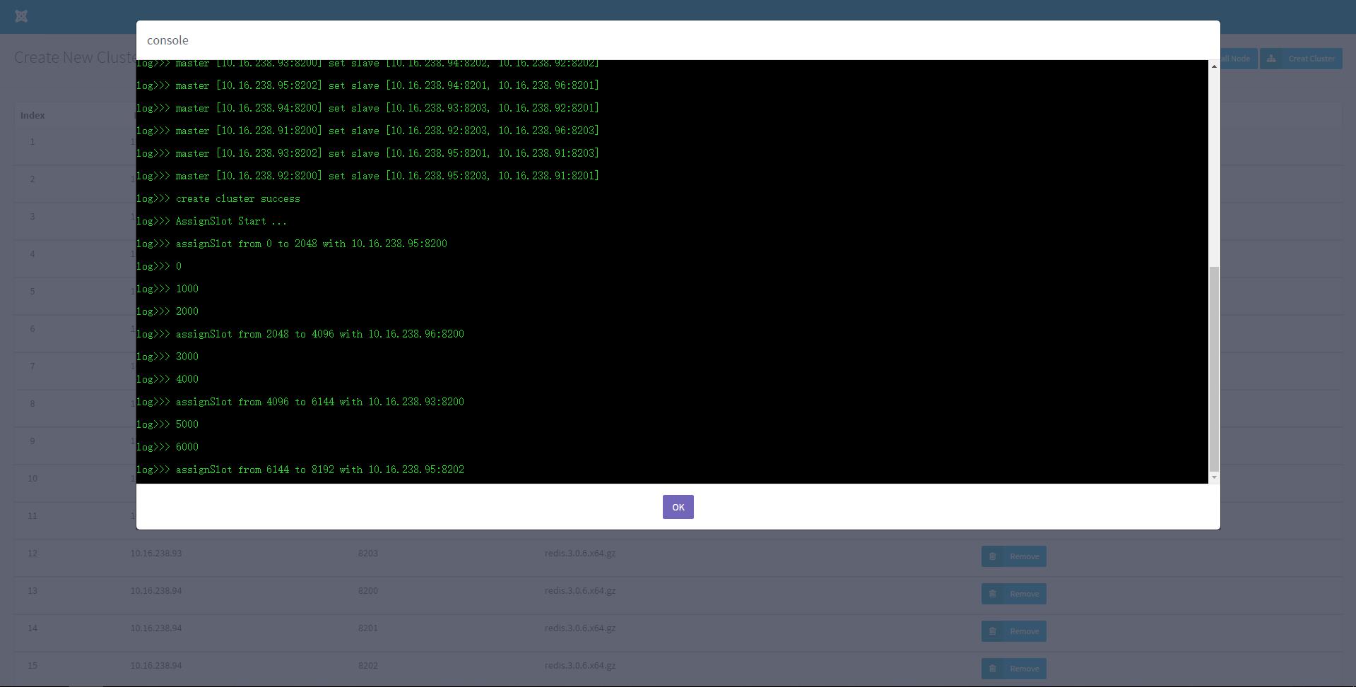The image size is (1356, 687).
Task: Select log line master 10.16.238.93:8202 set slave
Action: click(x=367, y=153)
